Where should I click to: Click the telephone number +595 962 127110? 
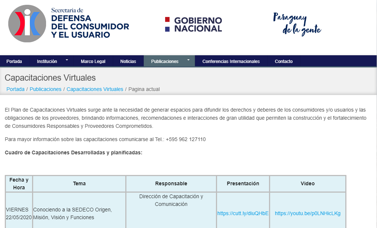[x=186, y=139]
